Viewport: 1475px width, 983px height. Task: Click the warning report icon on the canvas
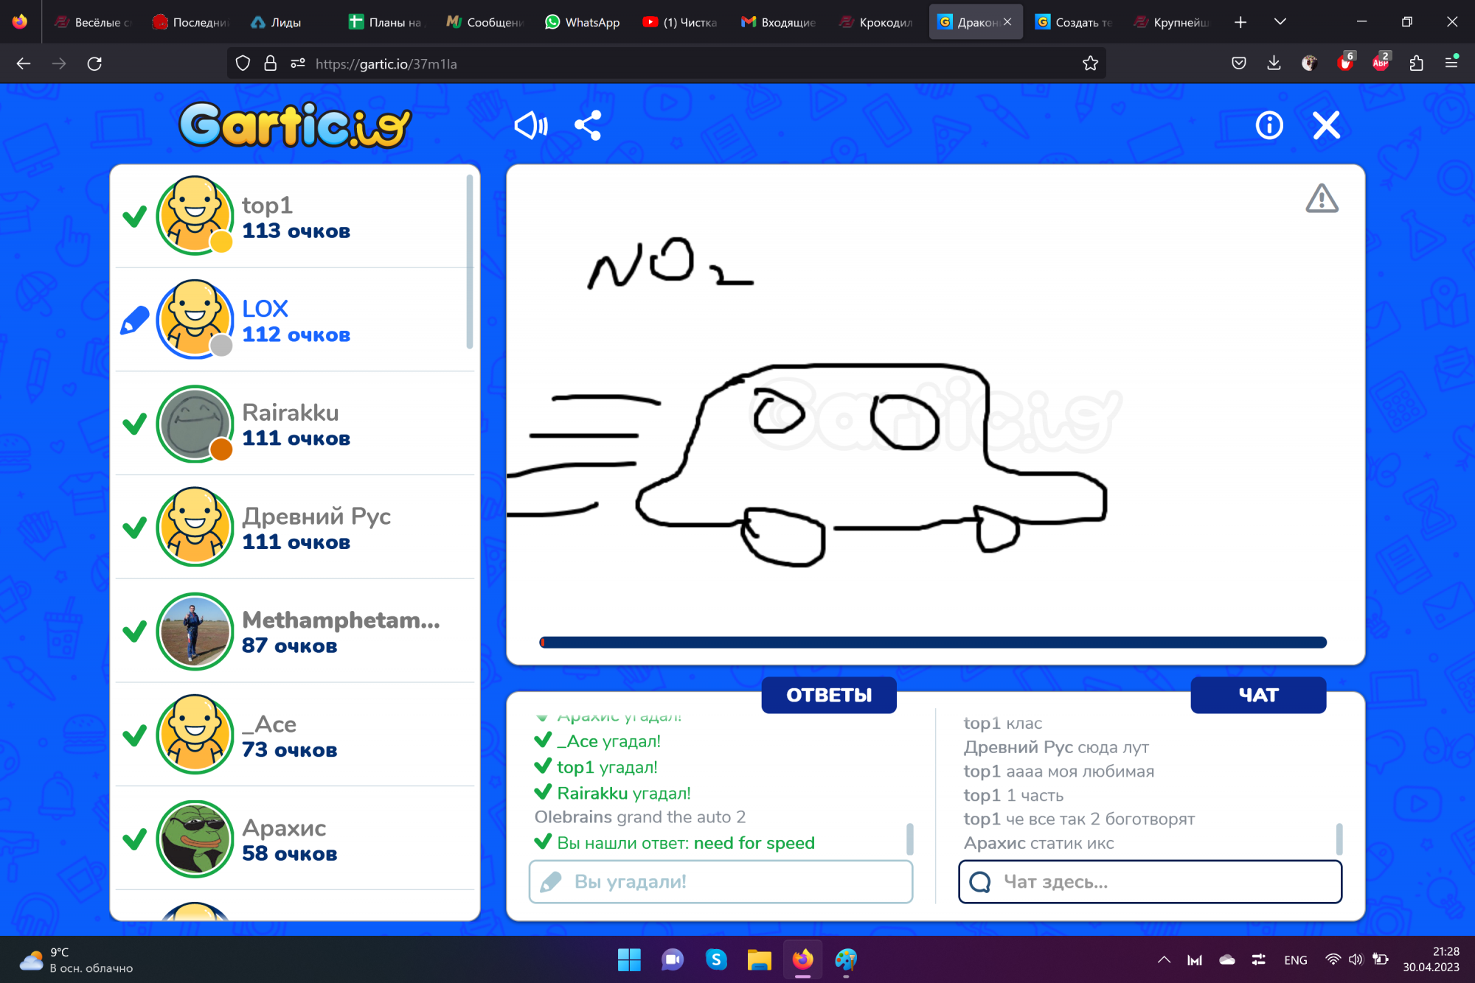pos(1322,199)
